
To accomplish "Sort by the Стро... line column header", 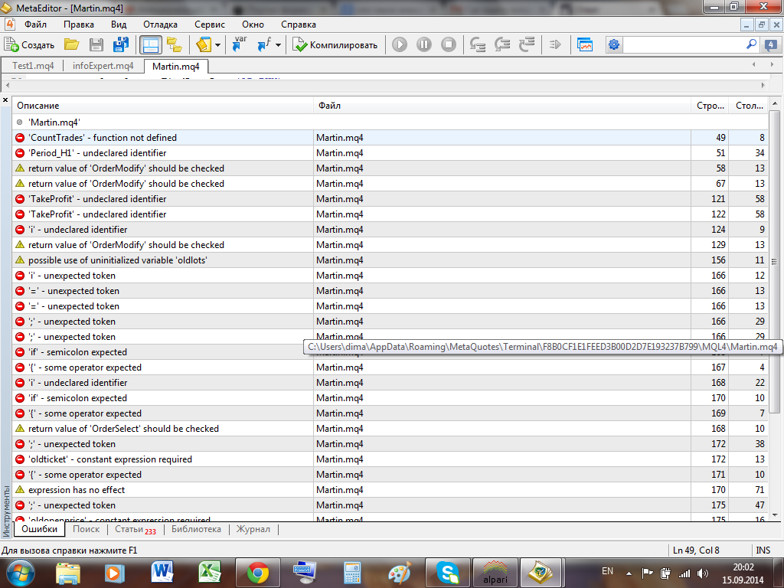I will tap(710, 106).
